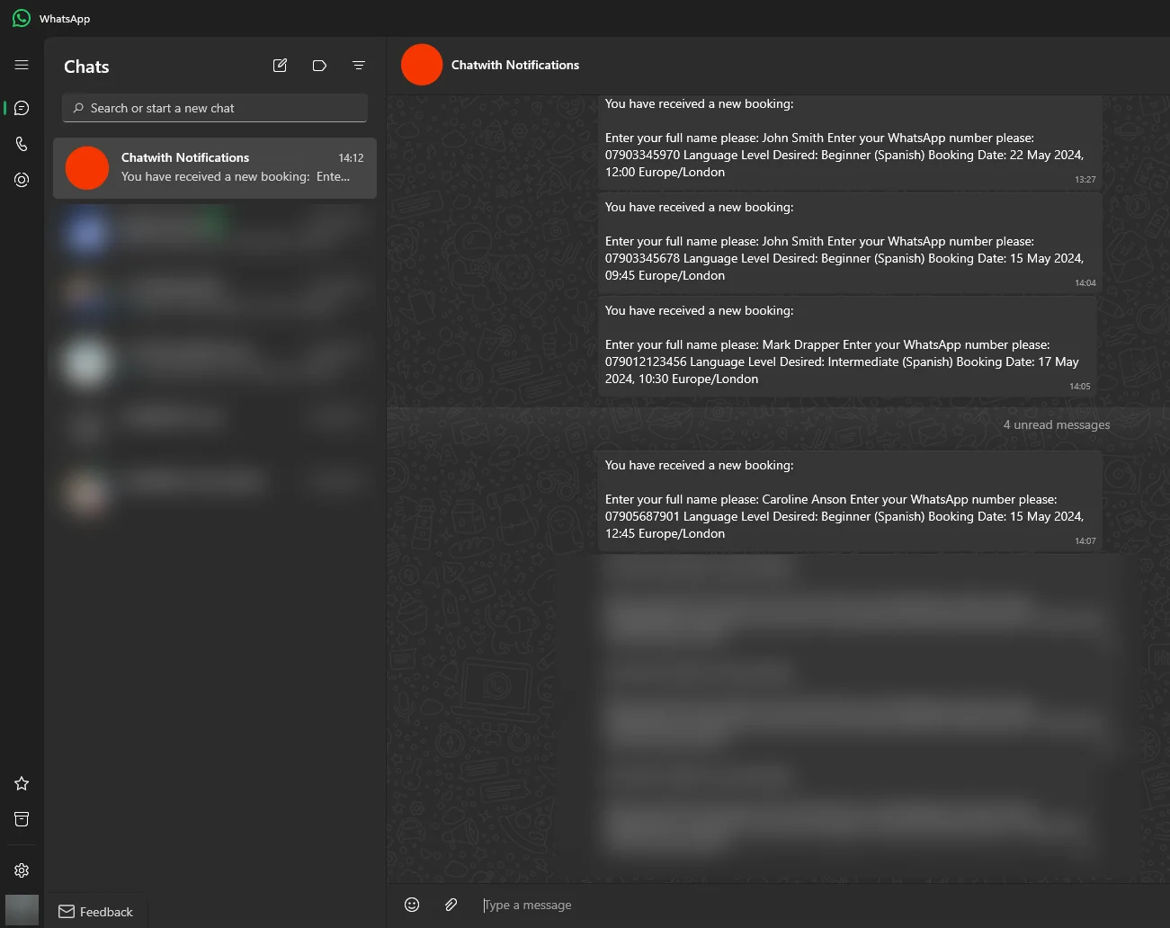Open the Chatwith Notifications chat header menu

pos(514,65)
